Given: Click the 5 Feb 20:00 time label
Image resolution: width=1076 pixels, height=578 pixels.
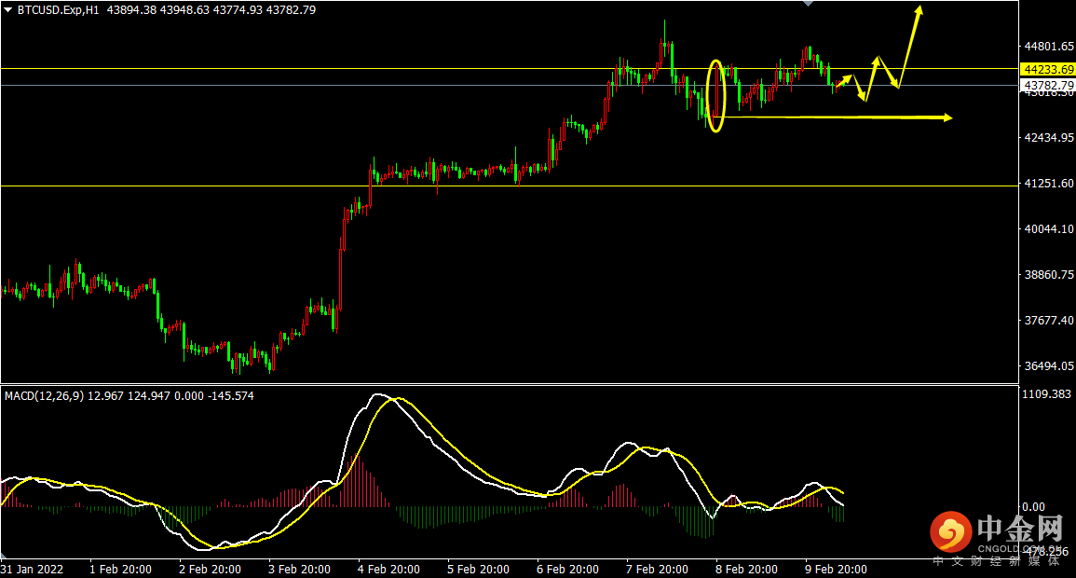Looking at the screenshot, I should [478, 570].
